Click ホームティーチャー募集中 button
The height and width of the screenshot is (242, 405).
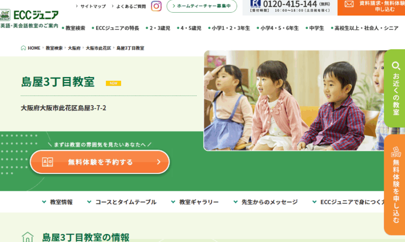(x=202, y=6)
